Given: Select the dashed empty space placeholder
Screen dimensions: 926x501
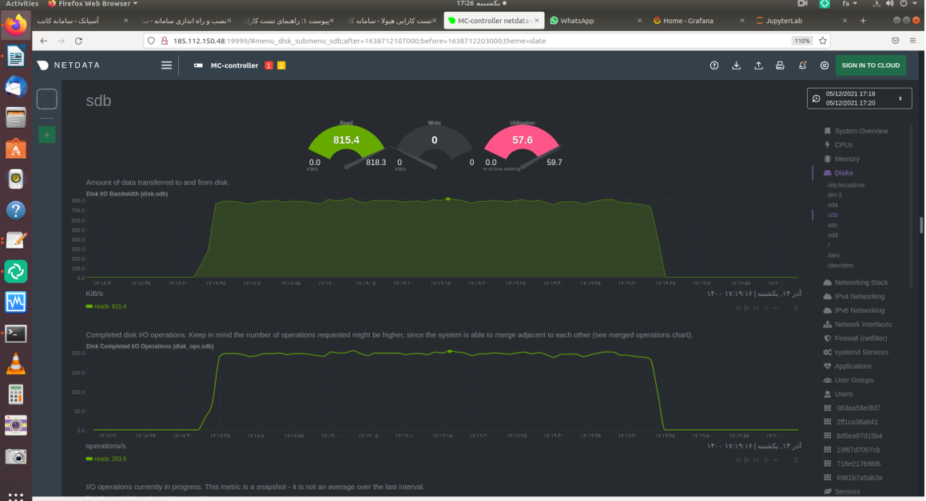Looking at the screenshot, I should (x=47, y=99).
